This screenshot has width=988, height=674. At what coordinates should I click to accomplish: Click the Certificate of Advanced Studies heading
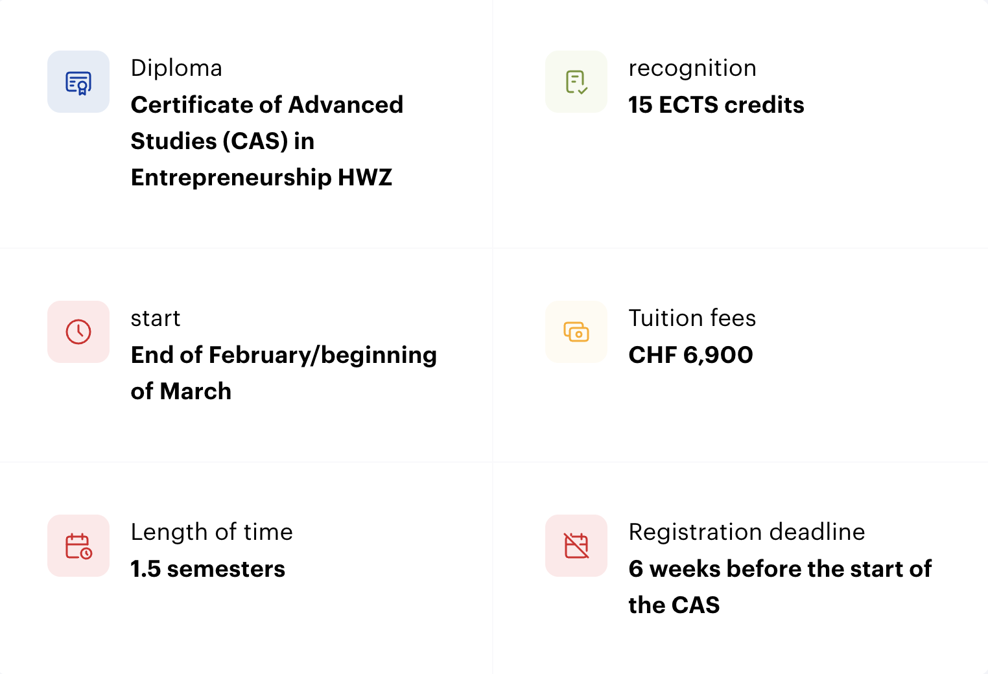(267, 141)
